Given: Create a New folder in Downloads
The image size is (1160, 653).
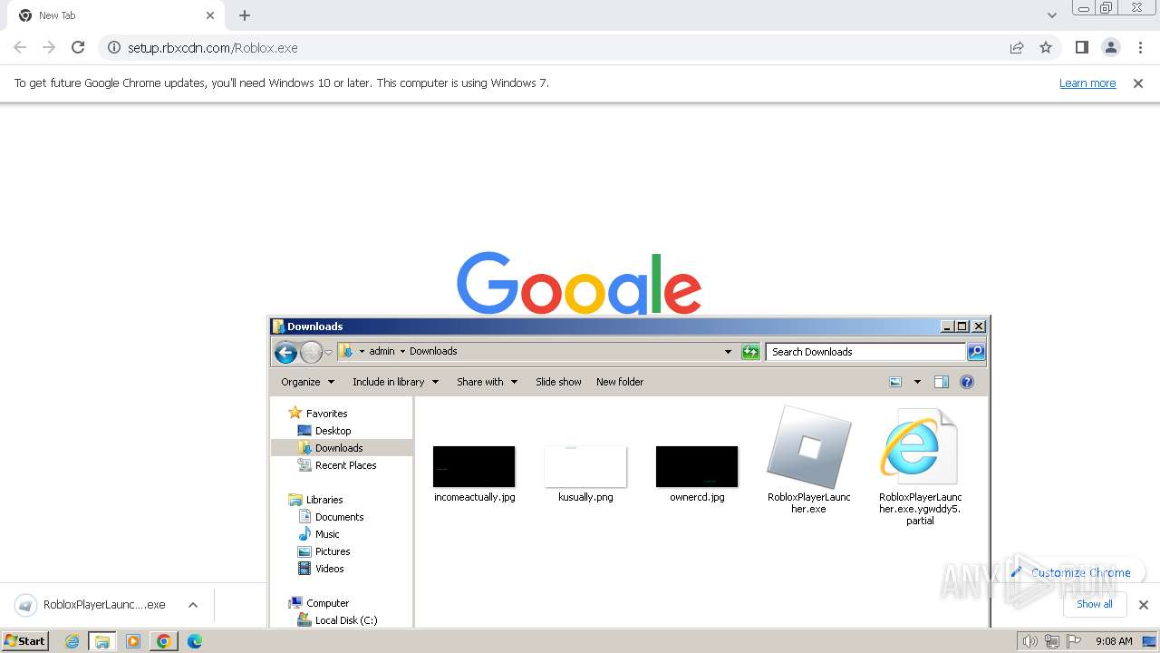Looking at the screenshot, I should click(620, 382).
